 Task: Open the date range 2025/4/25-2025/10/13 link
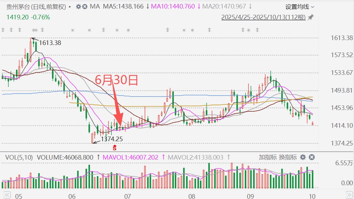tap(263, 17)
